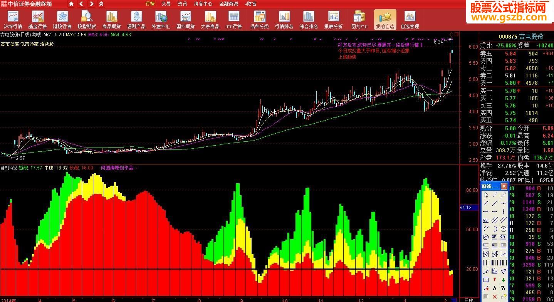
Task: Open 理财产品 toolbar icon
Action: 136,20
